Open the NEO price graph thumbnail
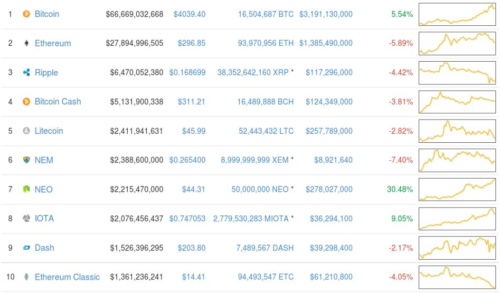Image resolution: width=500 pixels, height=293 pixels. click(x=457, y=190)
